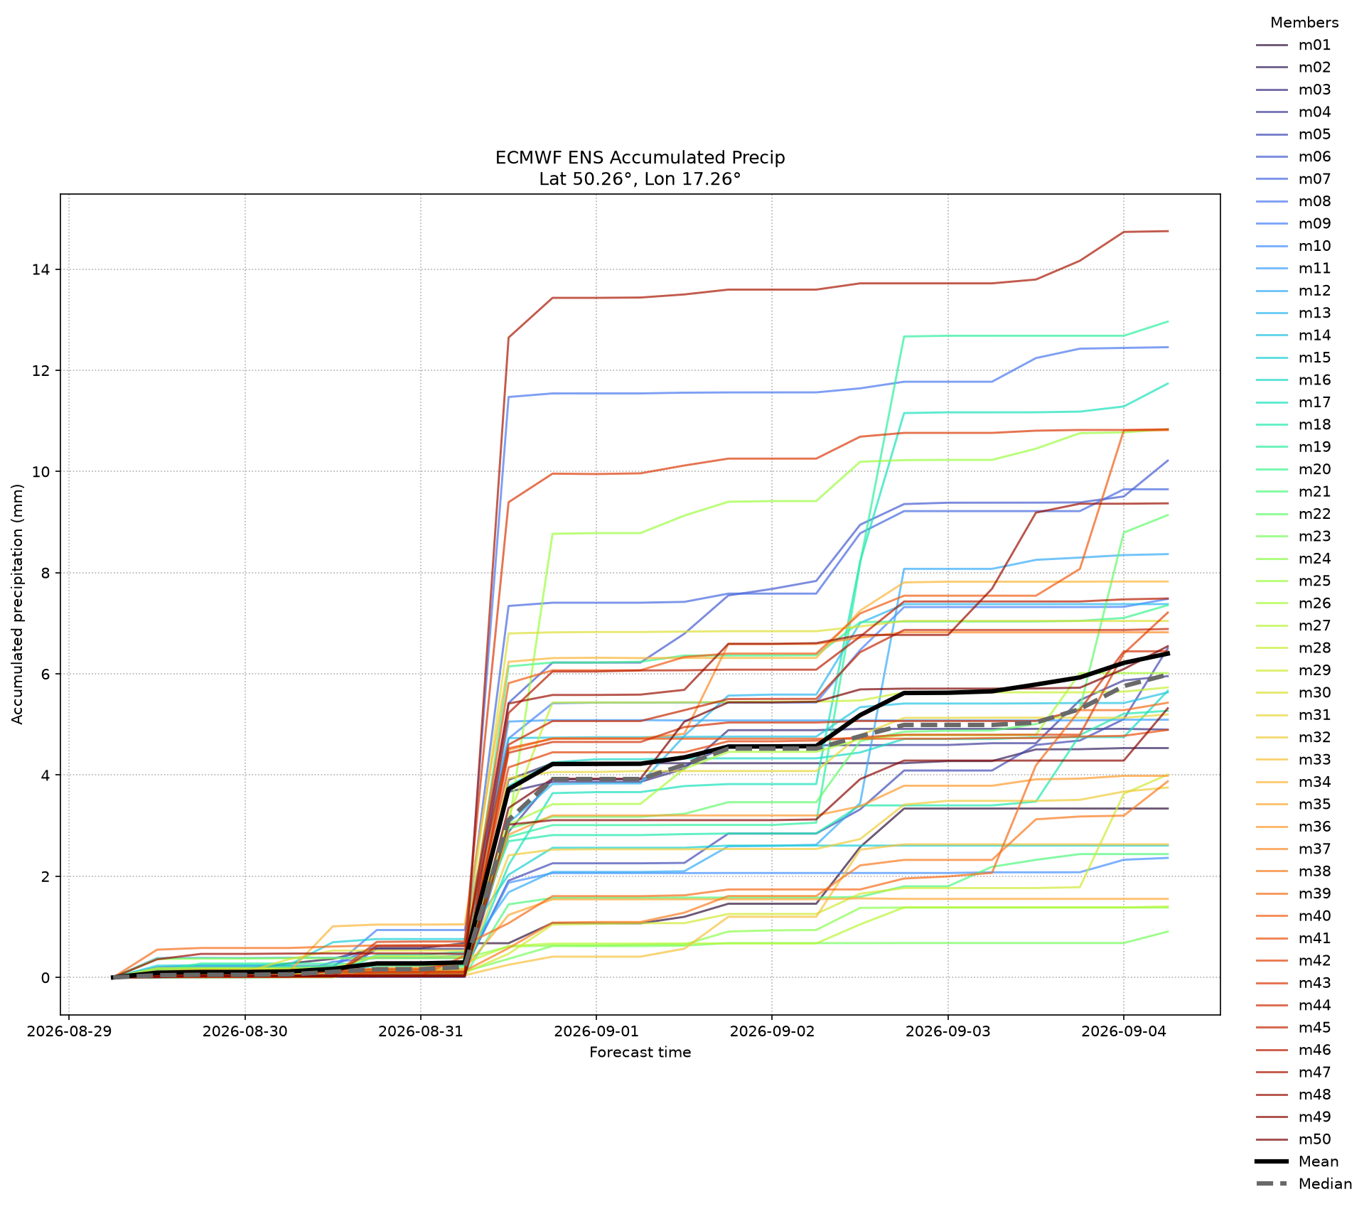Click the 2026-09-04 x-axis tick label
1369x1209 pixels.
point(1123,1031)
